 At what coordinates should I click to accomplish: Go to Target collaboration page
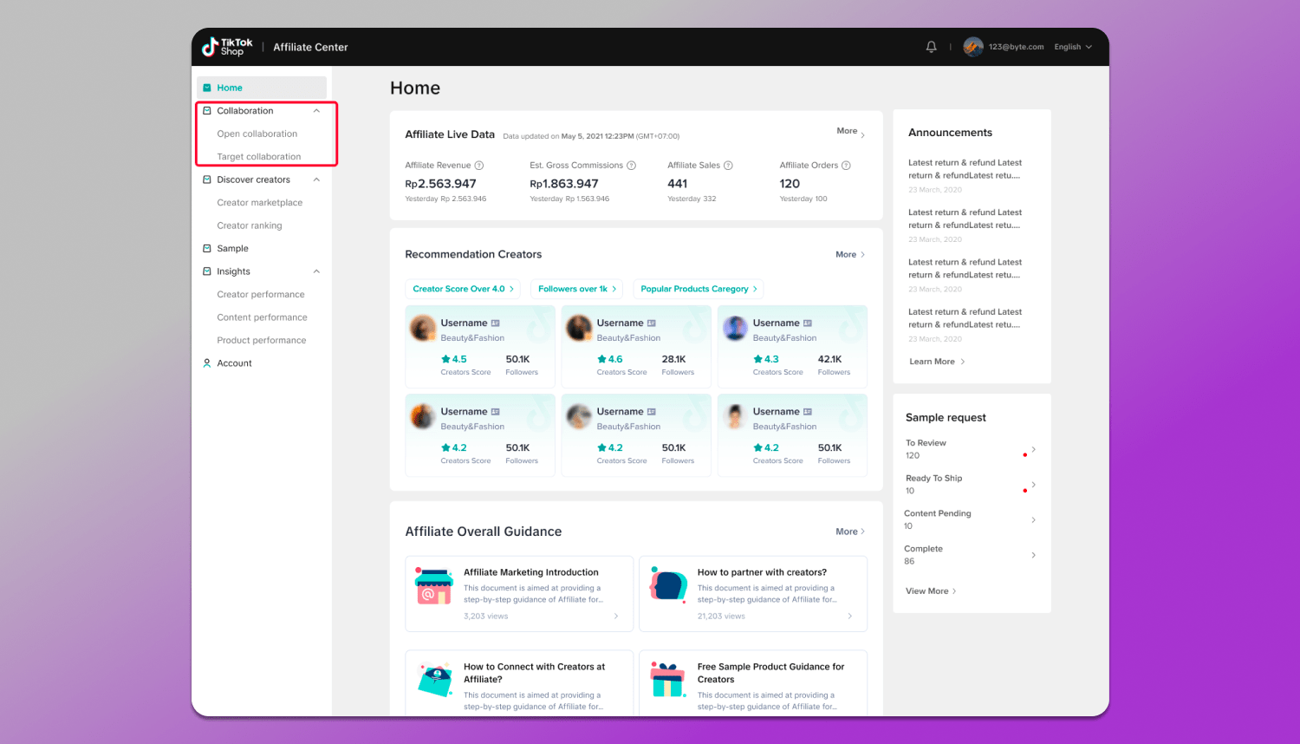tap(258, 157)
